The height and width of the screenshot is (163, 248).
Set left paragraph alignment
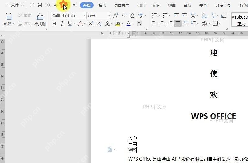(155, 23)
